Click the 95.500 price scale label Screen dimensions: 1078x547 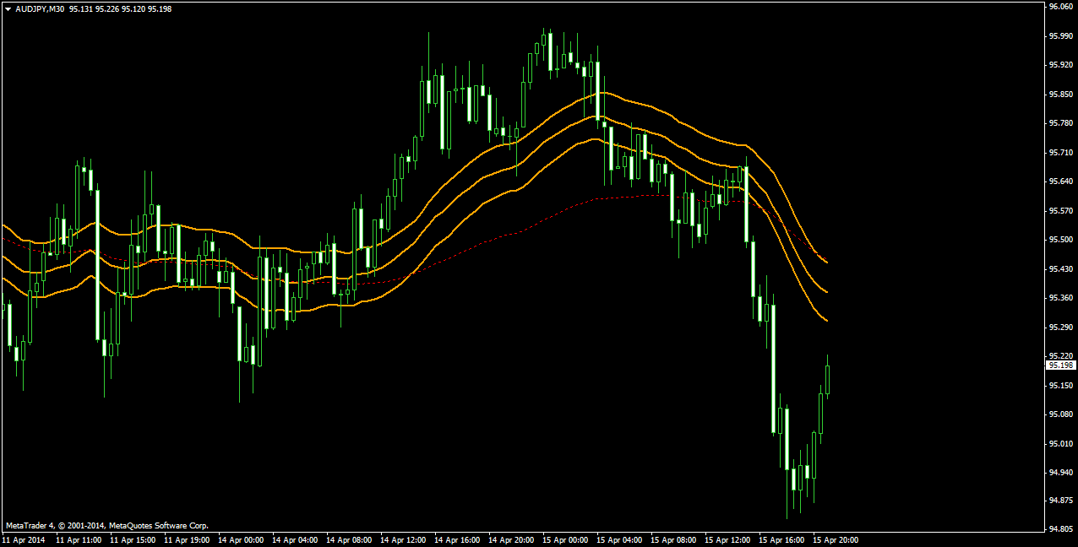(x=1060, y=240)
